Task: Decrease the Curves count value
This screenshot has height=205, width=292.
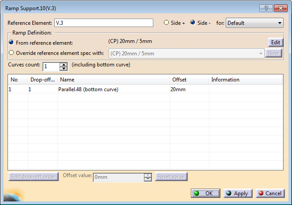Action: tap(64, 69)
